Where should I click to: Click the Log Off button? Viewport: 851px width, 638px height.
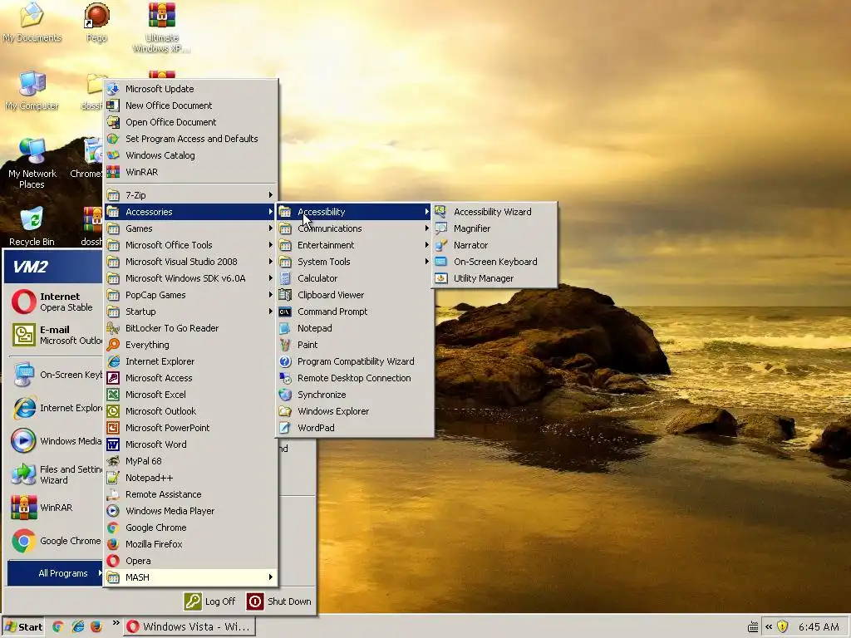pyautogui.click(x=210, y=601)
